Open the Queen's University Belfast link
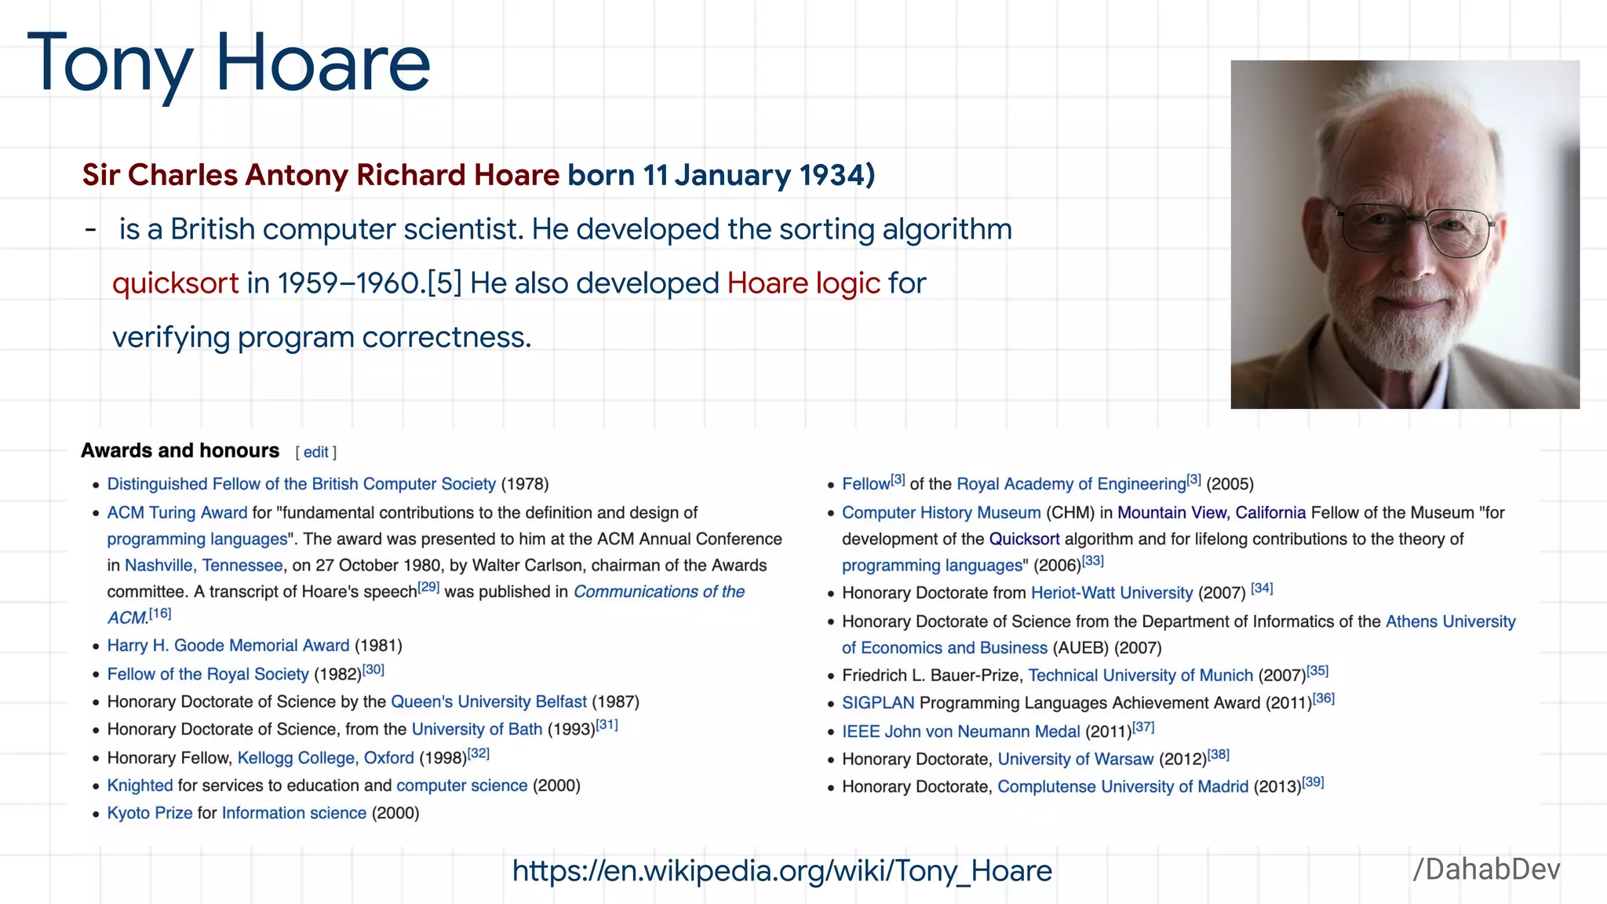 coord(489,702)
